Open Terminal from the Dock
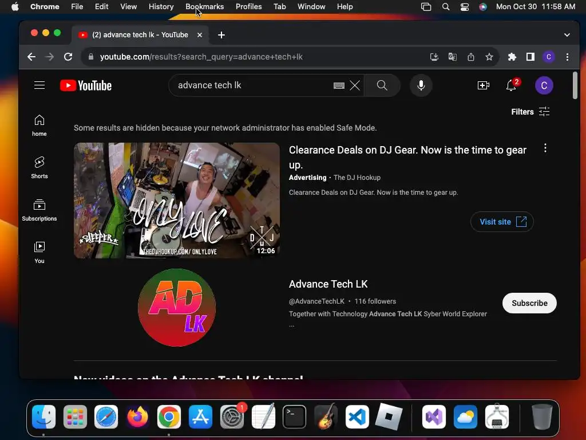The width and height of the screenshot is (586, 440). tap(294, 417)
